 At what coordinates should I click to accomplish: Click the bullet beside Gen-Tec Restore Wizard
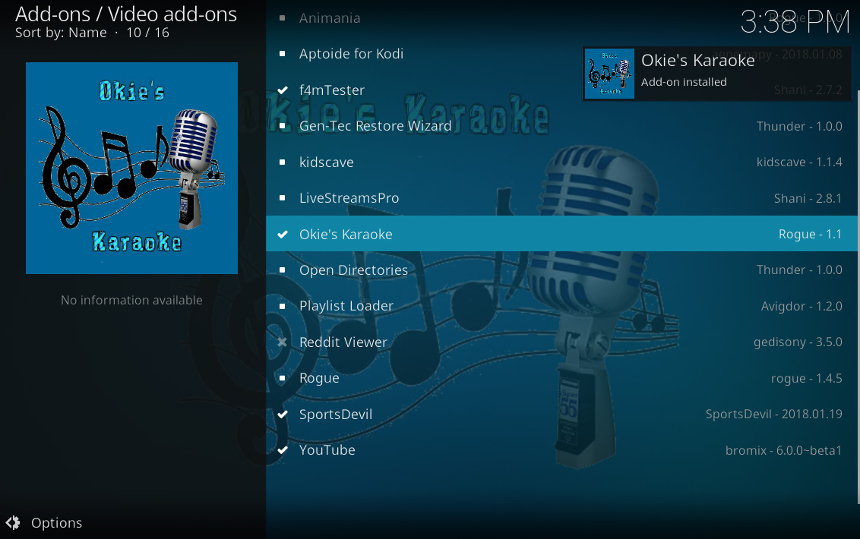pyautogui.click(x=283, y=126)
